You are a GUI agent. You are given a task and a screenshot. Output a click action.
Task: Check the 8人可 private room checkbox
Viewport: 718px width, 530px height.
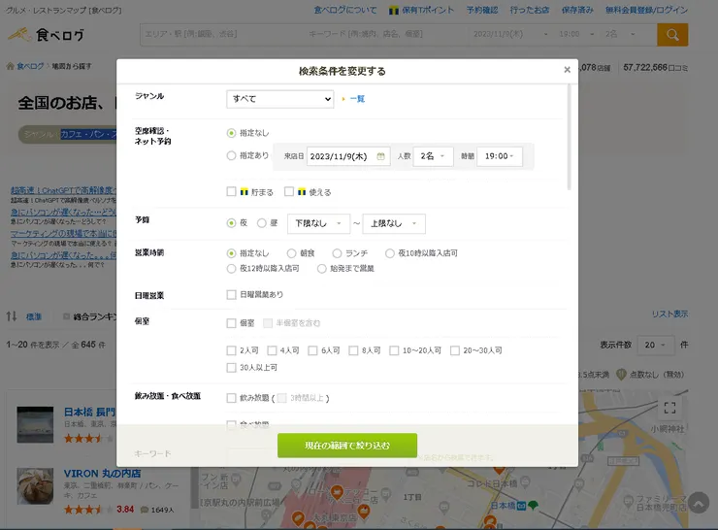pyautogui.click(x=353, y=350)
